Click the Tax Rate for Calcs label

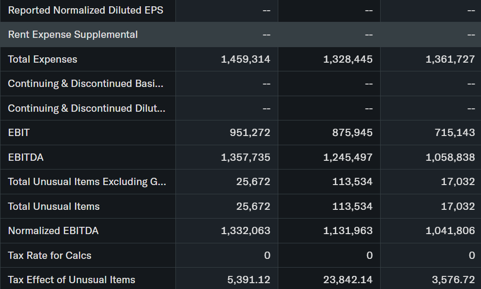point(50,255)
